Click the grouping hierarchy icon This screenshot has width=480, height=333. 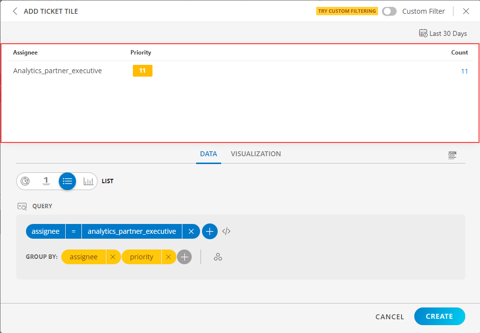[218, 256]
